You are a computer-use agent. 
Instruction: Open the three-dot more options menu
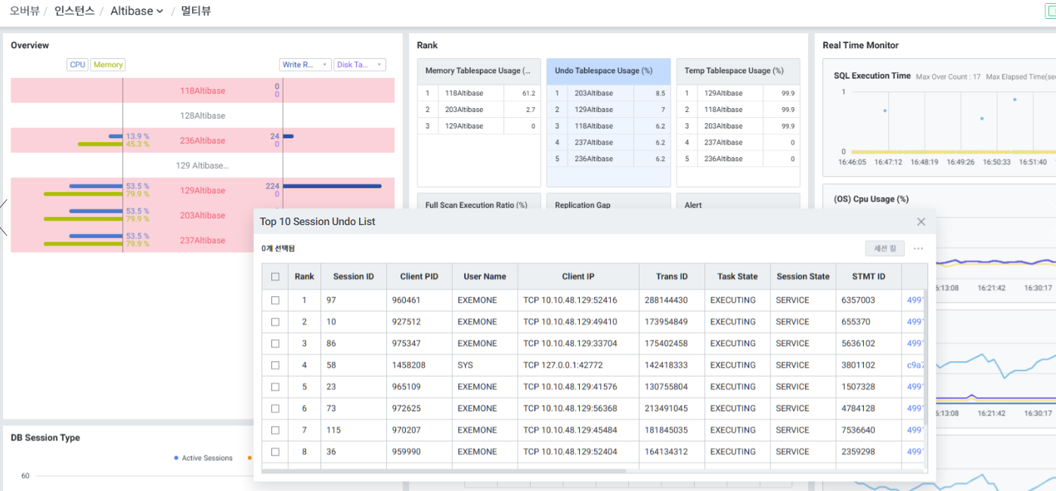918,249
